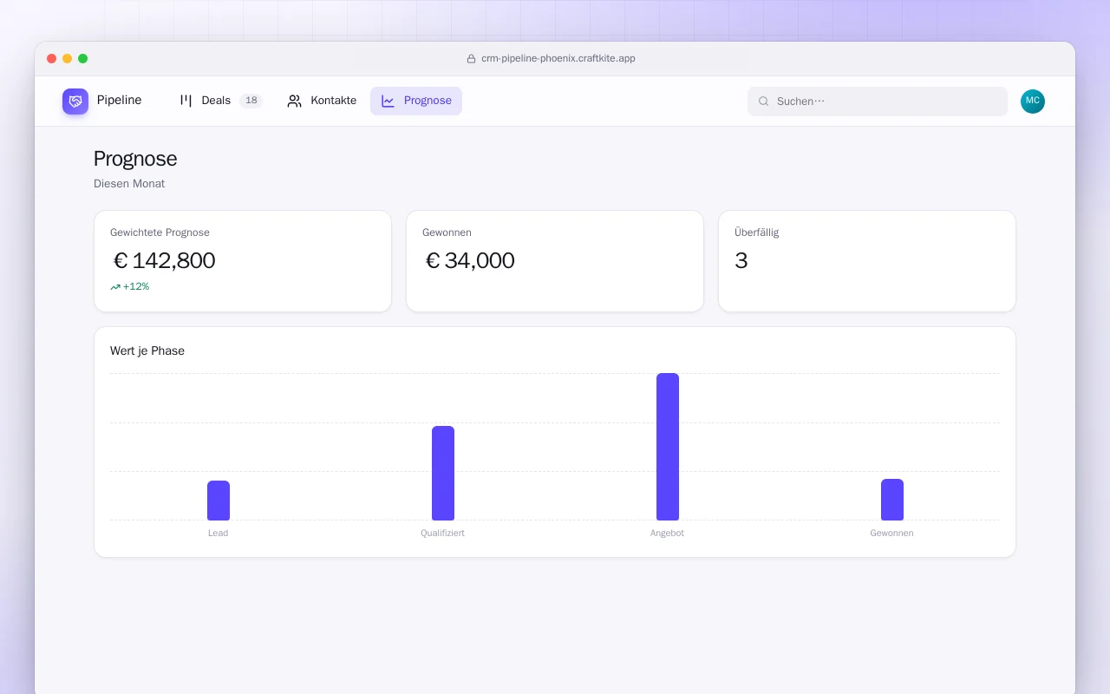Click the magnifier icon in search field

pos(764,101)
